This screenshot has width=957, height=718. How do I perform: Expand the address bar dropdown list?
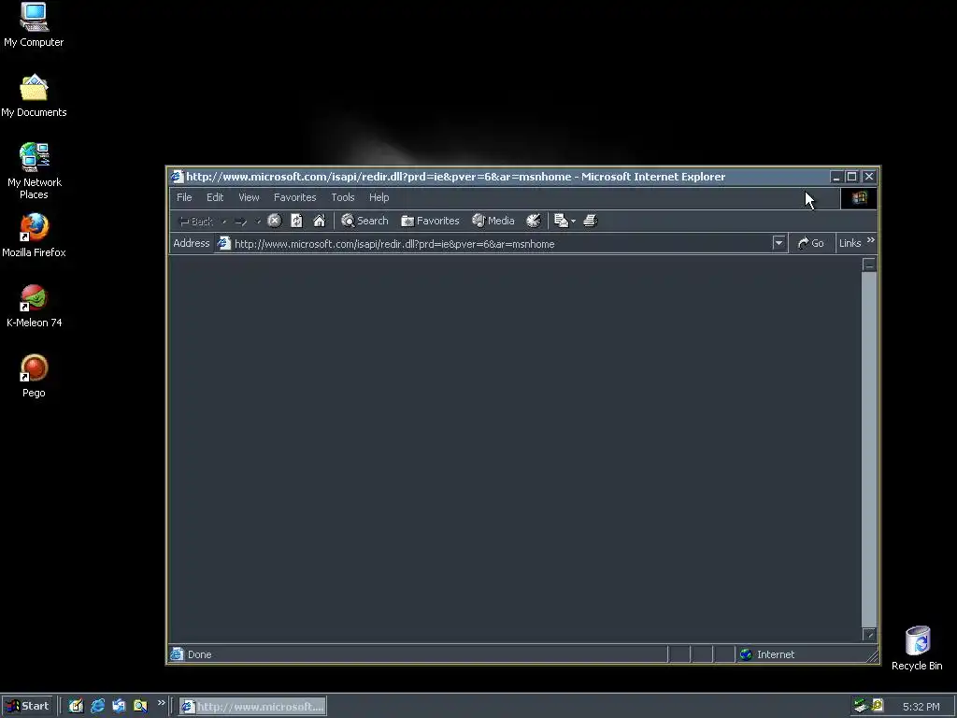pos(778,243)
